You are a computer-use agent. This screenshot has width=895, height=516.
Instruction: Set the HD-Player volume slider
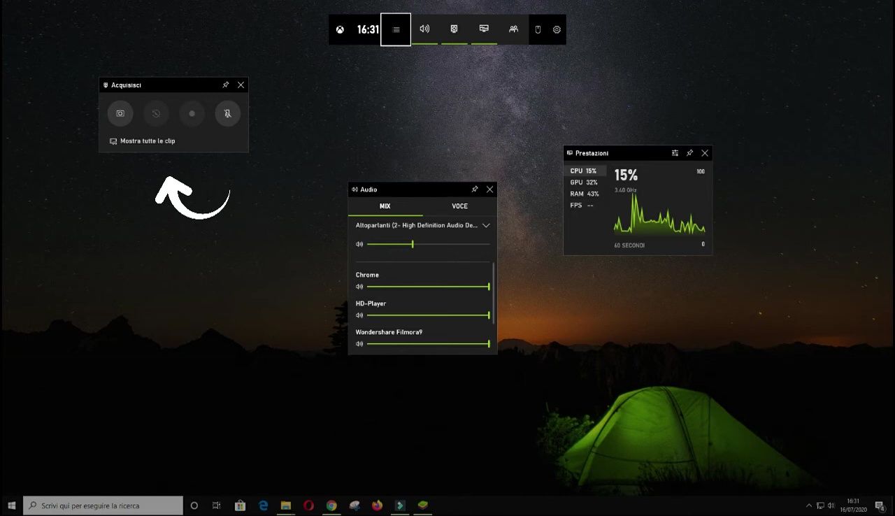(428, 315)
